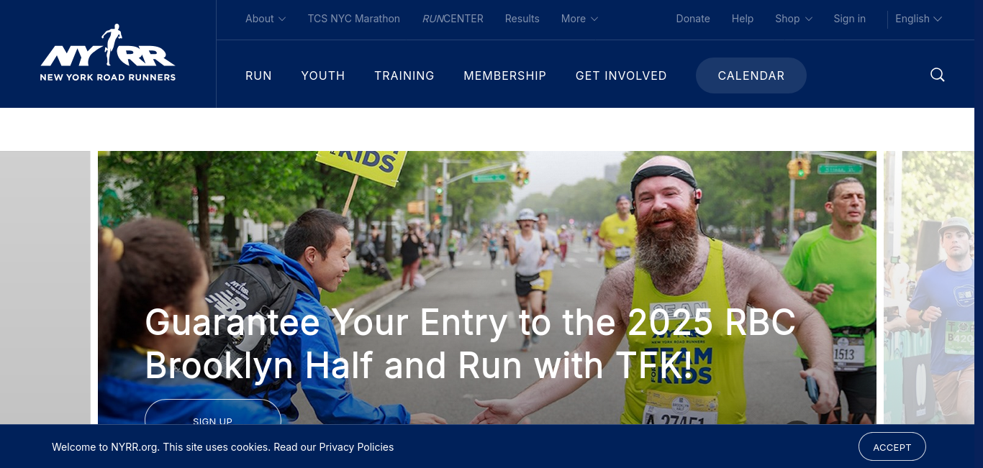Open the CALENDAR button
This screenshot has height=468, width=983.
point(751,75)
